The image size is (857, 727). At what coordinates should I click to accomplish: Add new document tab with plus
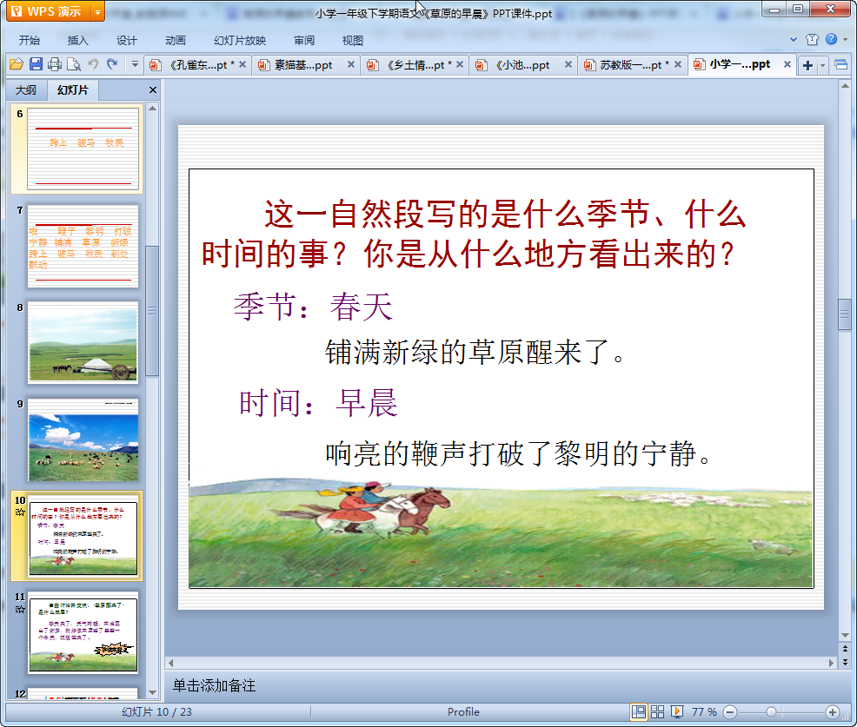click(x=807, y=65)
